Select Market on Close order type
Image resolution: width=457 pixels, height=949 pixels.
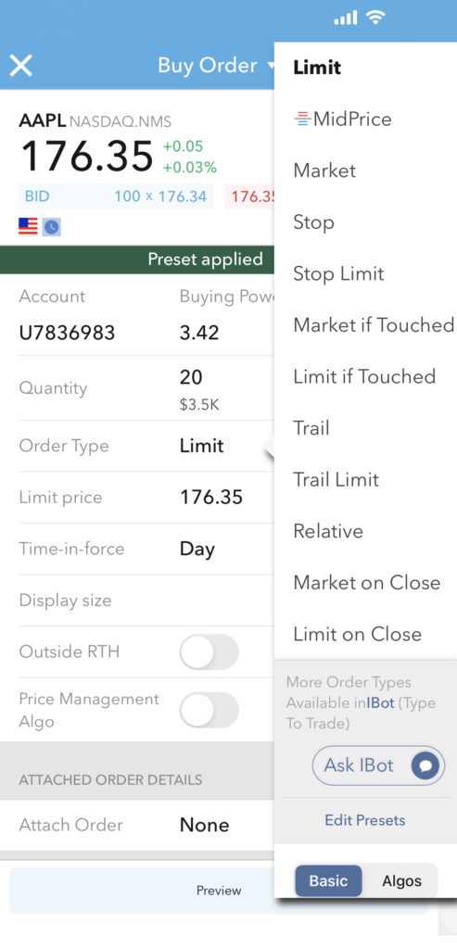coord(367,582)
